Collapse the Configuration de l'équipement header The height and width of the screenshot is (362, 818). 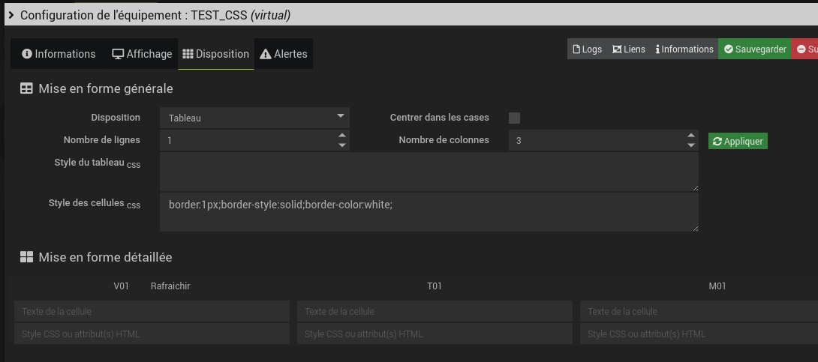(x=11, y=15)
